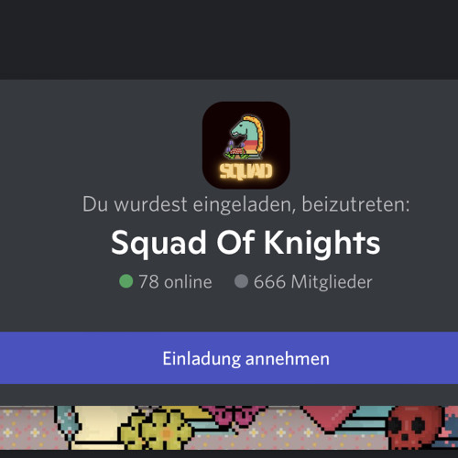Click the pink pixel flower in the banner
The width and height of the screenshot is (458, 458).
point(235,417)
